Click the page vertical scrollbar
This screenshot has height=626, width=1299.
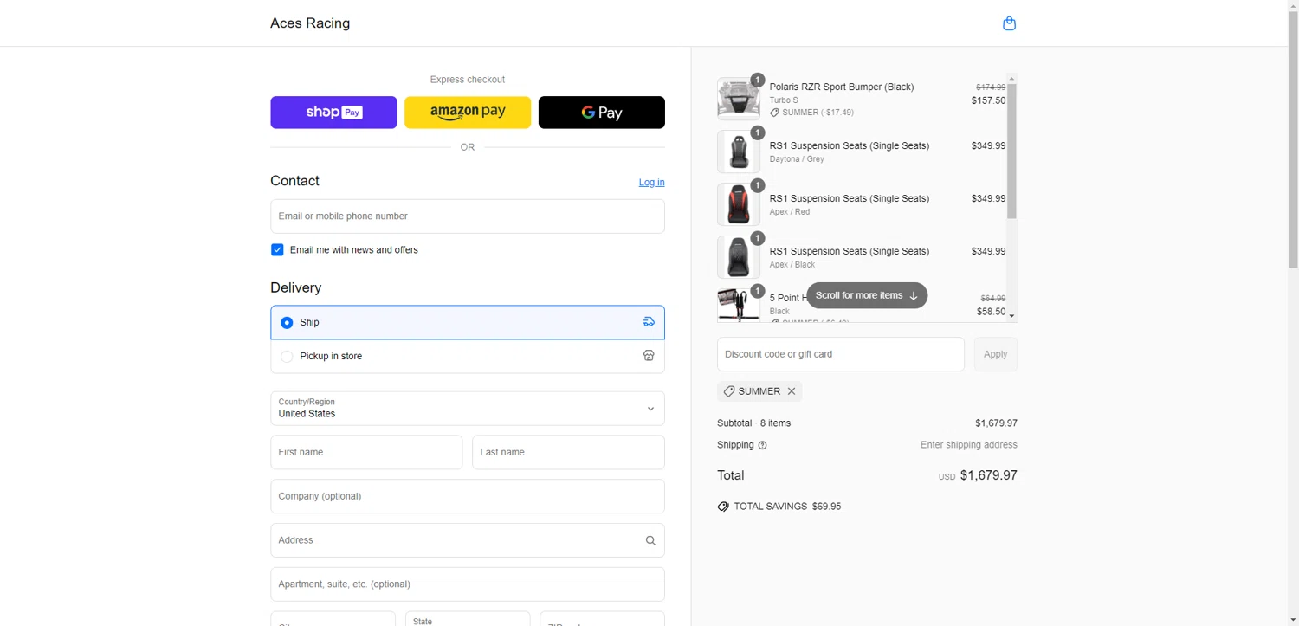(1293, 139)
